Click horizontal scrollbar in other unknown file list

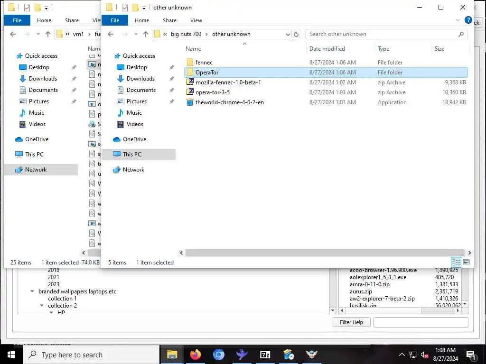coord(325,253)
